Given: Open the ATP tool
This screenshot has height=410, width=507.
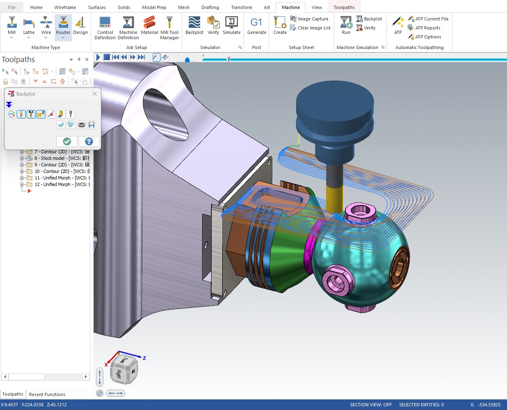Looking at the screenshot, I should pos(398,25).
